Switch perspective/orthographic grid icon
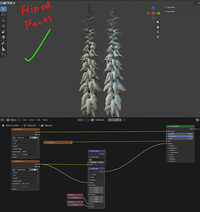 pyautogui.click(x=158, y=37)
